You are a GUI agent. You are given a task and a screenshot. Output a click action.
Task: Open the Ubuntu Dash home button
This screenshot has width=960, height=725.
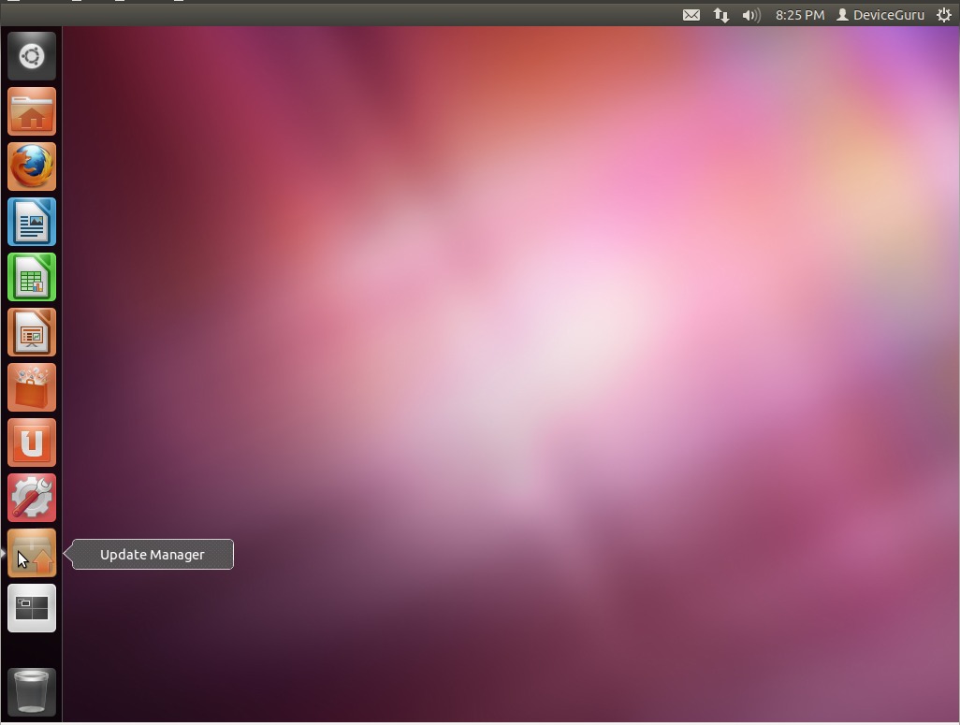pos(32,56)
